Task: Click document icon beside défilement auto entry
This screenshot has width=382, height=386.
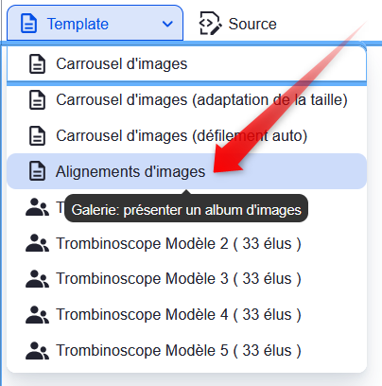Action: point(37,136)
